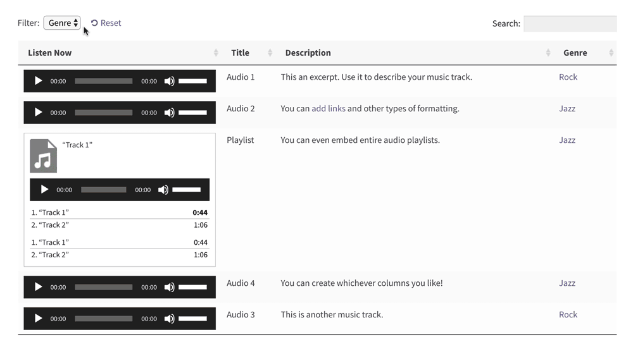633x356 pixels.
Task: Sort table by Description column
Action: (415, 53)
